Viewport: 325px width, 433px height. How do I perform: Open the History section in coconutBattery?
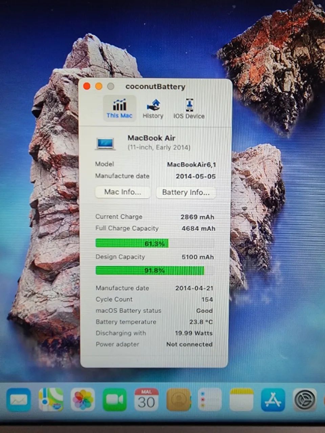[153, 108]
